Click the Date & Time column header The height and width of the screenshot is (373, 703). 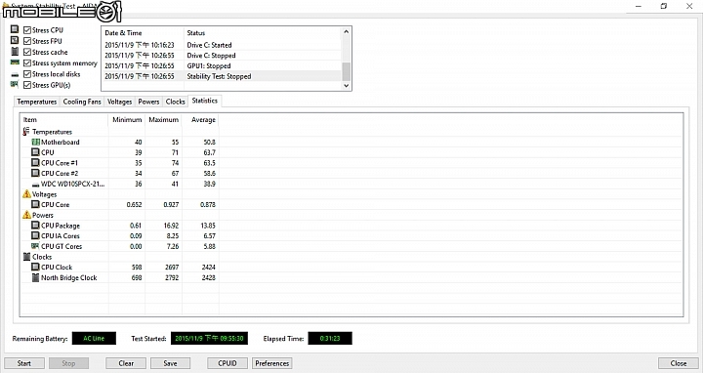tap(143, 33)
